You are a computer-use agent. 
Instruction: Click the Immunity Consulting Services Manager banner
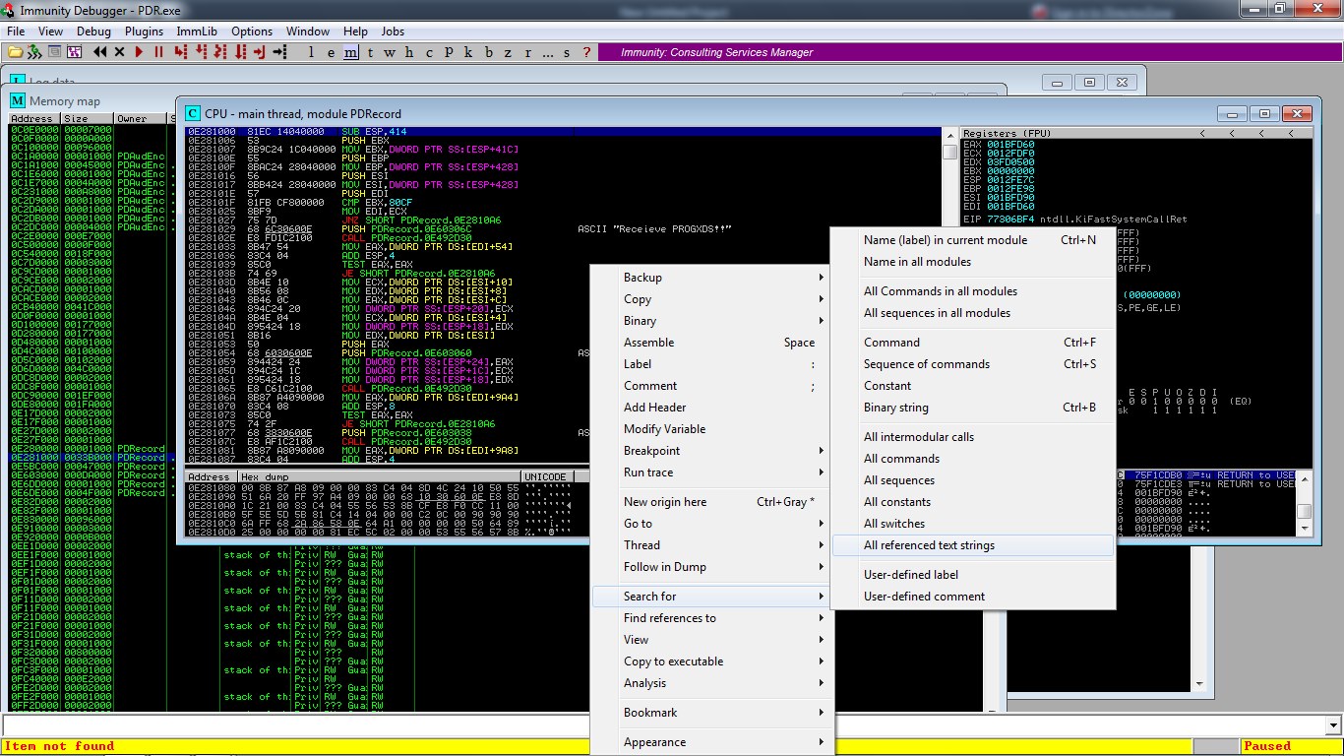[x=969, y=52]
